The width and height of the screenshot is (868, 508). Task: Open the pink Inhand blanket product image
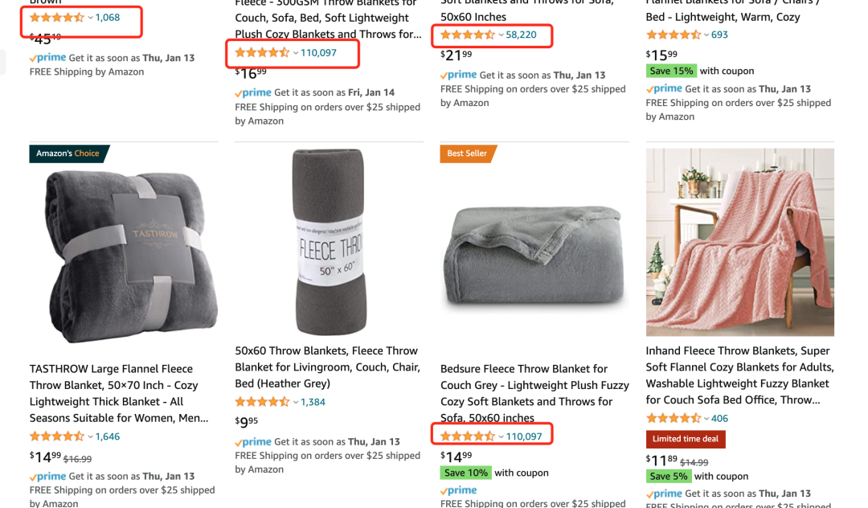click(x=739, y=242)
